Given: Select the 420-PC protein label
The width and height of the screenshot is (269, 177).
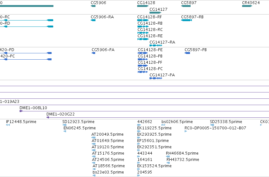Looking at the screenshot, I should tap(7, 56).
